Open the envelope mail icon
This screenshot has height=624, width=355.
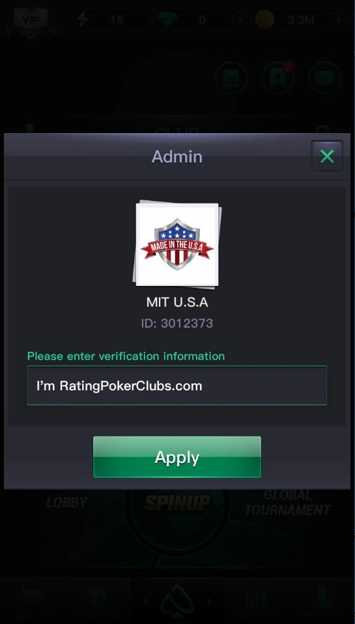click(x=324, y=78)
